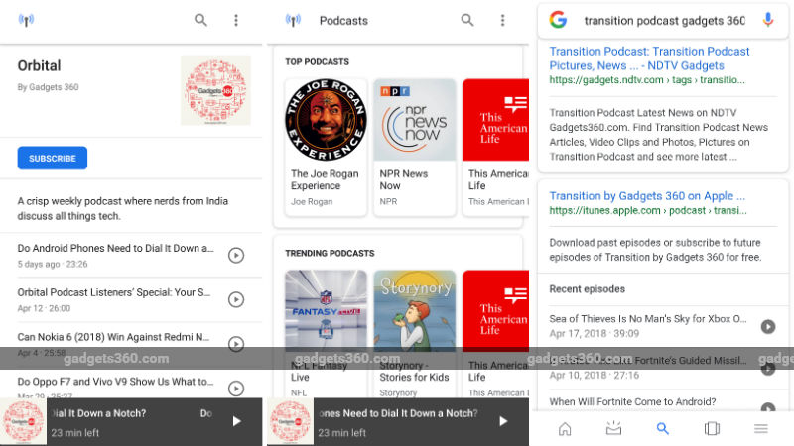Tap the podcast antenna icon in Orbital screen
Image resolution: width=794 pixels, height=446 pixels.
pyautogui.click(x=26, y=20)
